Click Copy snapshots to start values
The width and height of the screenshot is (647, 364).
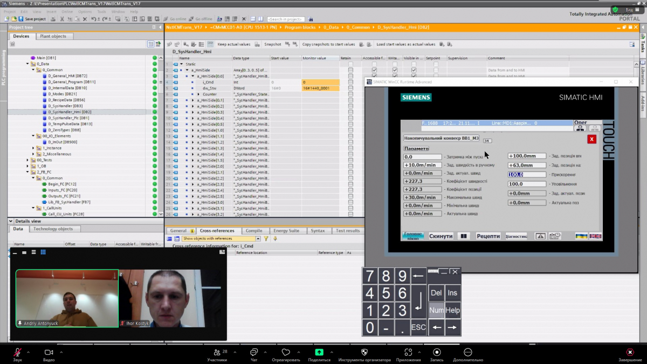point(328,44)
